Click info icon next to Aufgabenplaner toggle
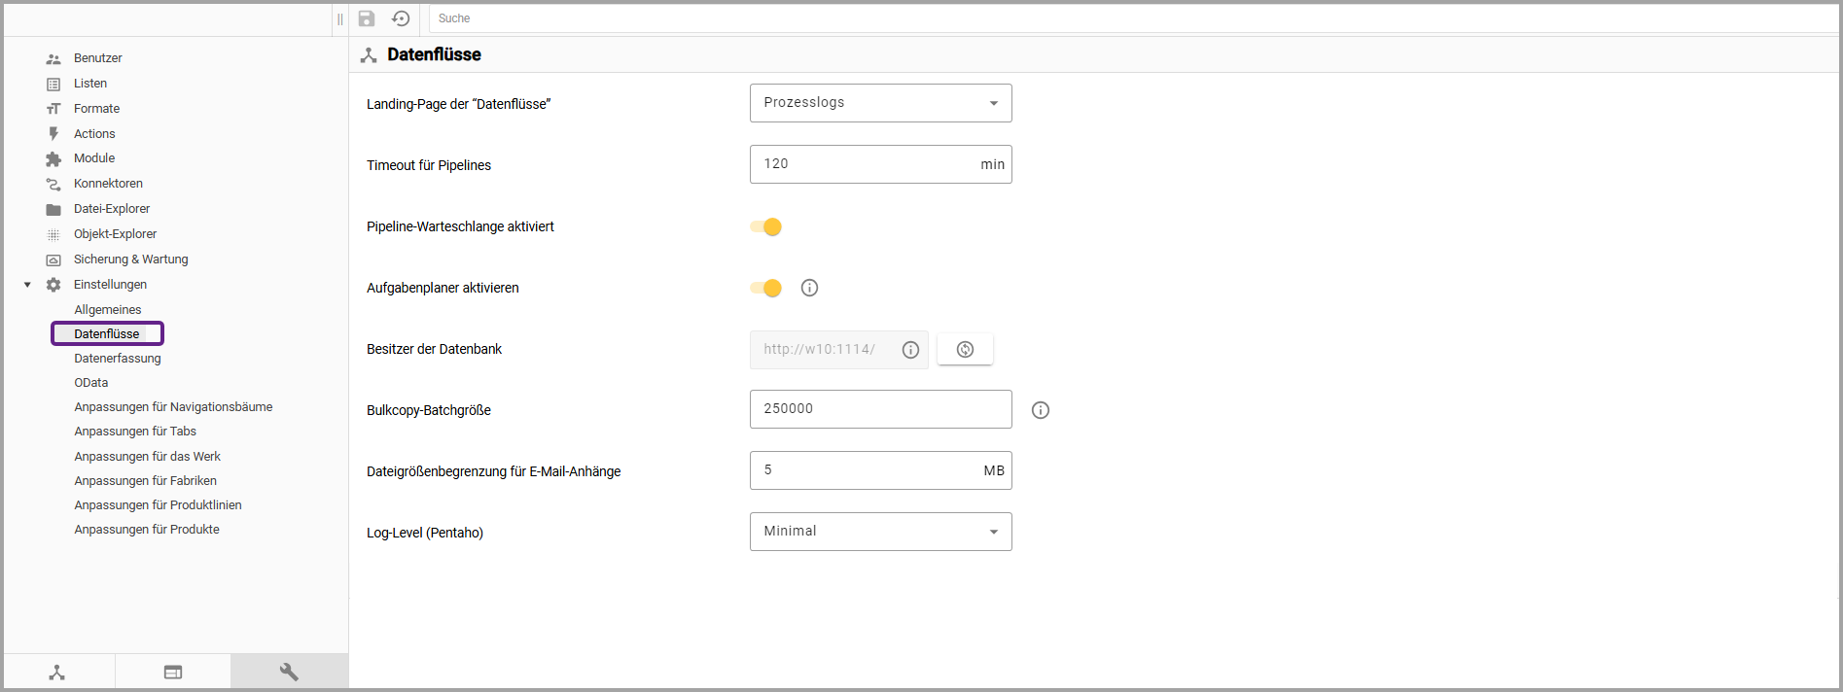The image size is (1843, 692). coord(809,288)
